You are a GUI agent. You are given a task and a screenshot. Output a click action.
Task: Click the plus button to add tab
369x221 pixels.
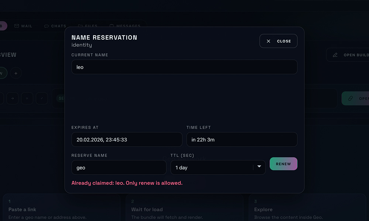(16, 73)
